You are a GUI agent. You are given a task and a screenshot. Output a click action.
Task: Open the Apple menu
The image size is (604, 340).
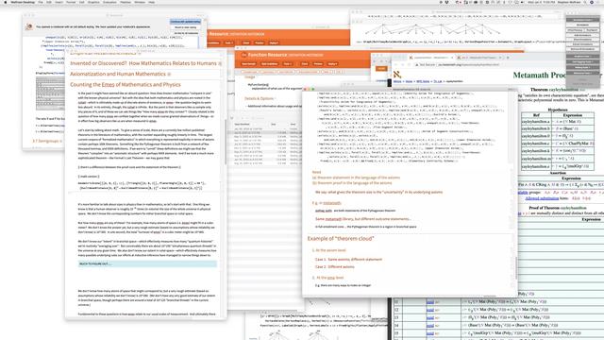tap(6, 2)
